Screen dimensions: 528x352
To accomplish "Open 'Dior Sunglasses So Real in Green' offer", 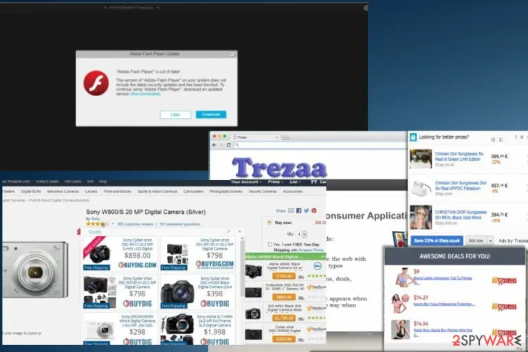I will click(459, 156).
